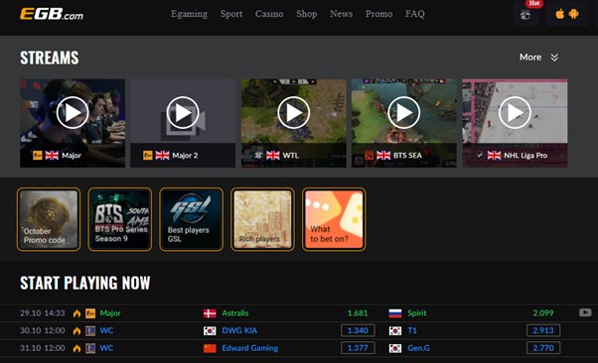Open the EGB.com logo home link
598x363 pixels.
coord(52,14)
